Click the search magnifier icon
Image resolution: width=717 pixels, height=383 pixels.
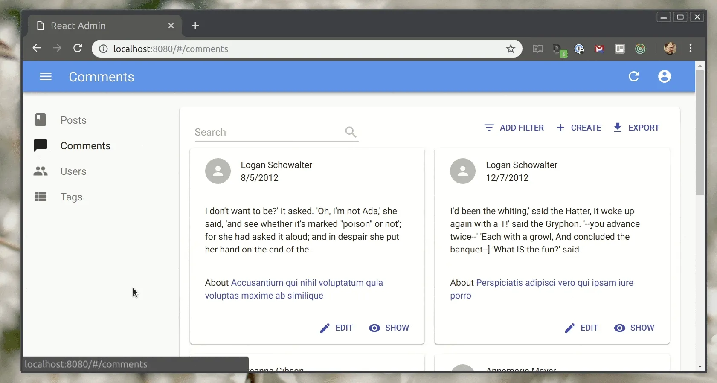click(351, 132)
